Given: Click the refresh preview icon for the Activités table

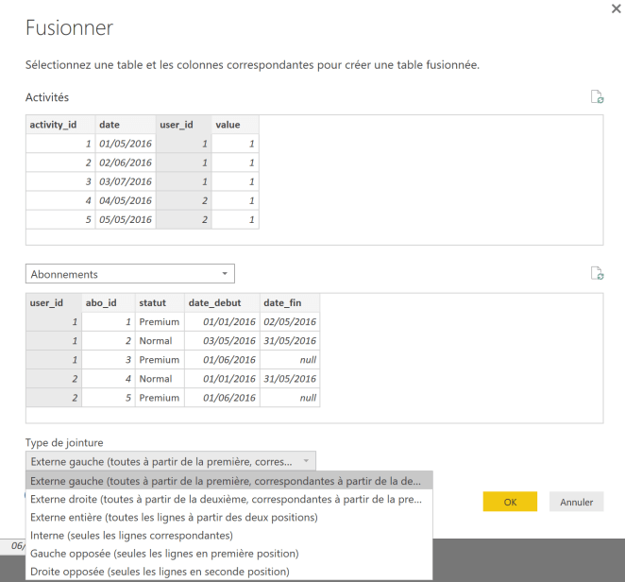Looking at the screenshot, I should click(596, 97).
